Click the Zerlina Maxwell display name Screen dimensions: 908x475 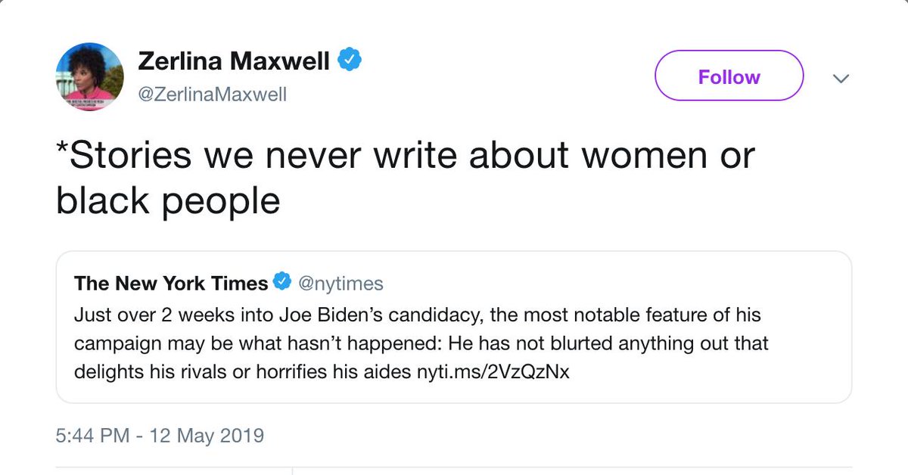click(x=233, y=61)
